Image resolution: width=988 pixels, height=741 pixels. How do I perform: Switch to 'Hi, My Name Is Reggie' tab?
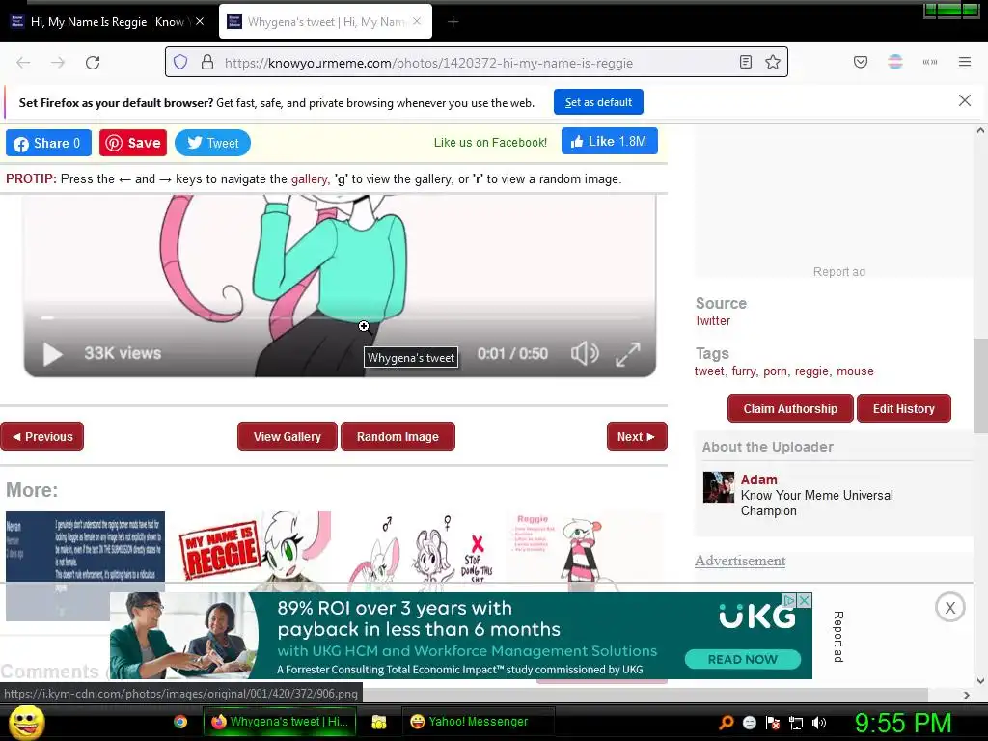pos(108,22)
